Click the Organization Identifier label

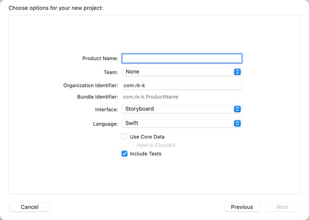[91, 85]
